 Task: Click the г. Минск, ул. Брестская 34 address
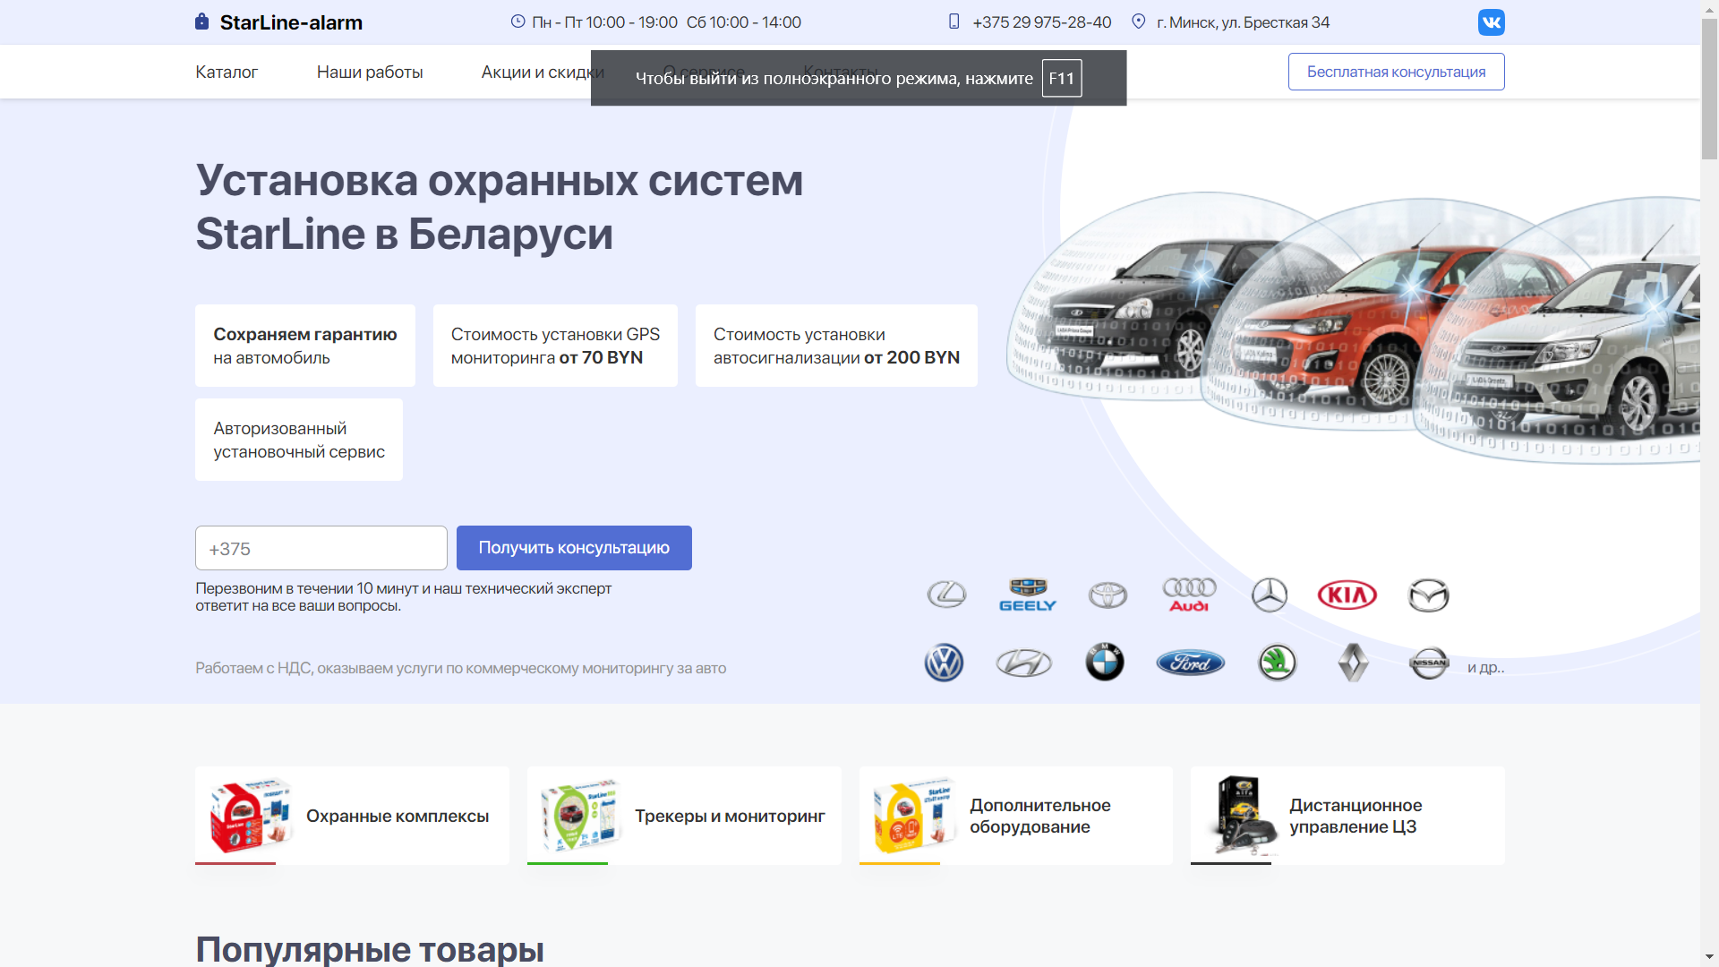coord(1243,22)
